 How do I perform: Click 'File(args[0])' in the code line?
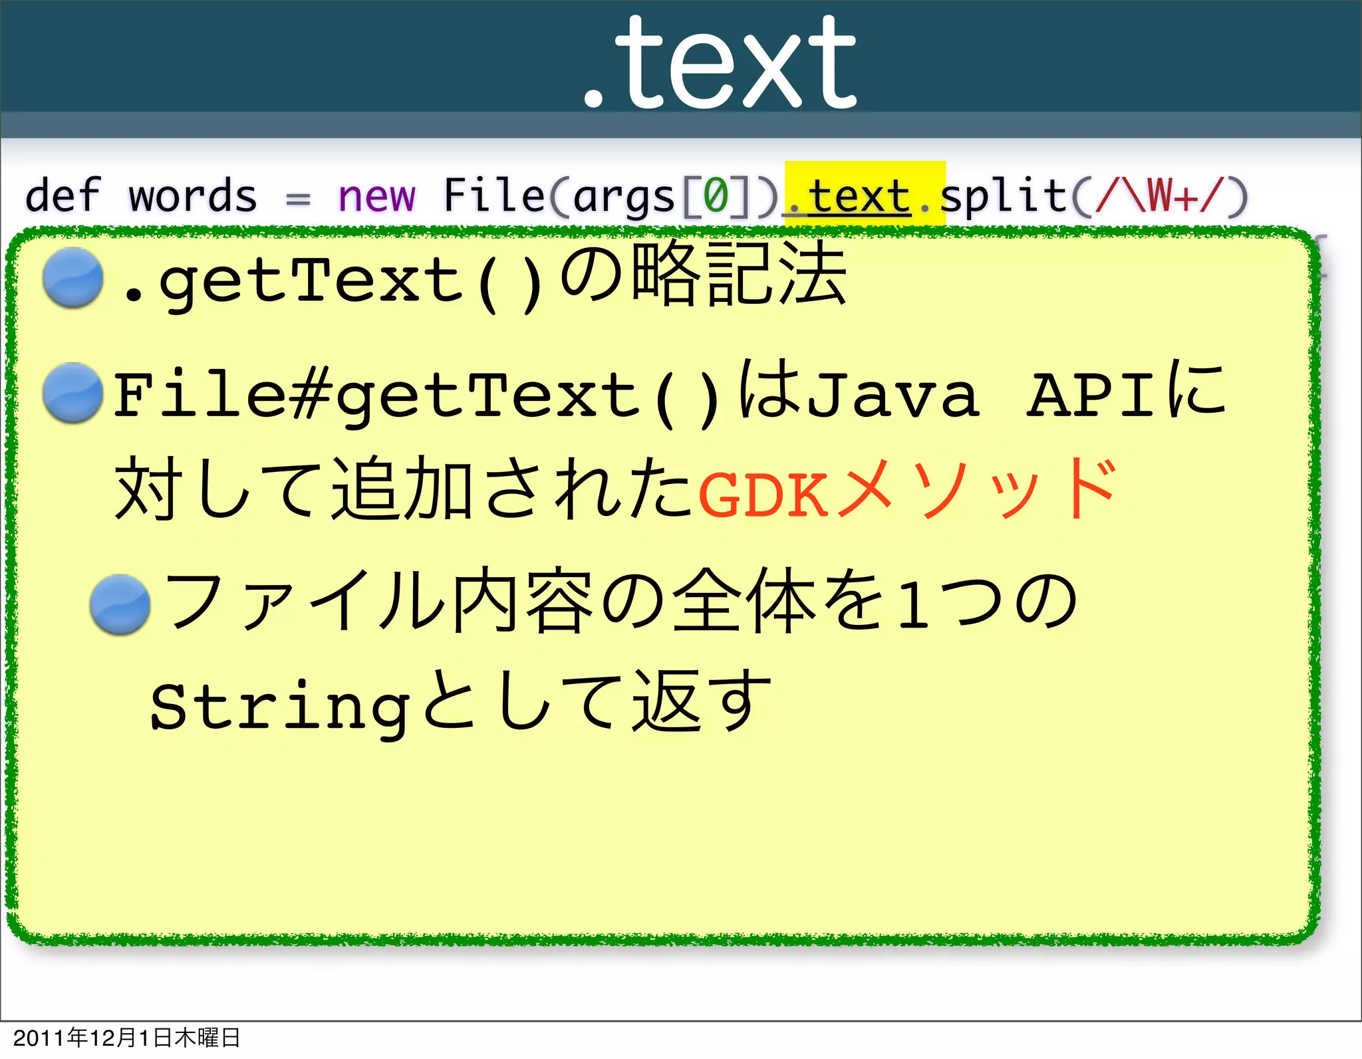tap(611, 197)
